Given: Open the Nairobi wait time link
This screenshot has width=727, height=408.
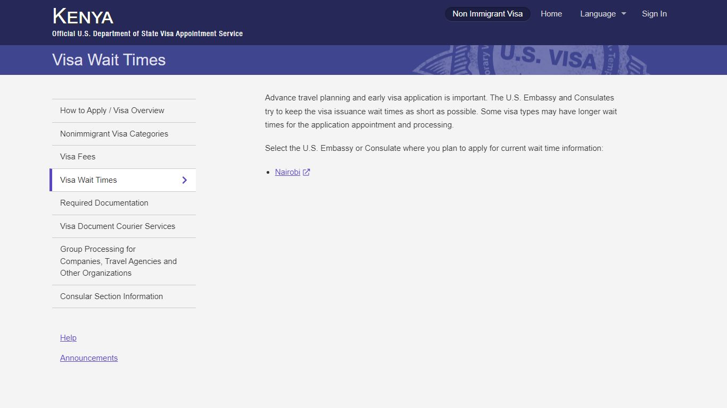Looking at the screenshot, I should coord(287,172).
